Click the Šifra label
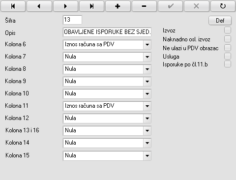Image resolution: width=236 pixels, height=180 pixels. (10, 21)
